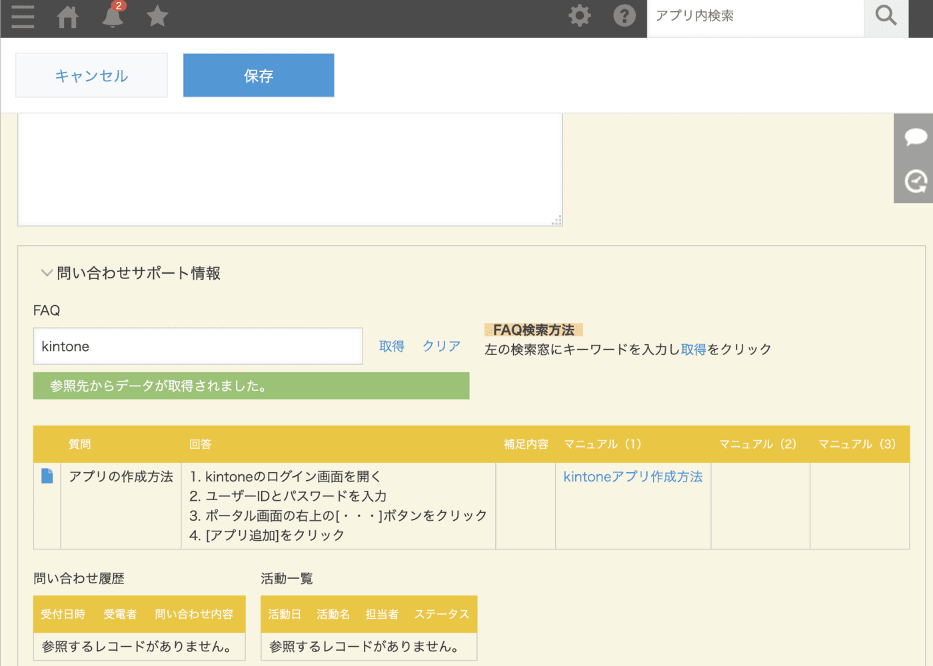Click the 保存 button
This screenshot has width=933, height=666.
[259, 75]
